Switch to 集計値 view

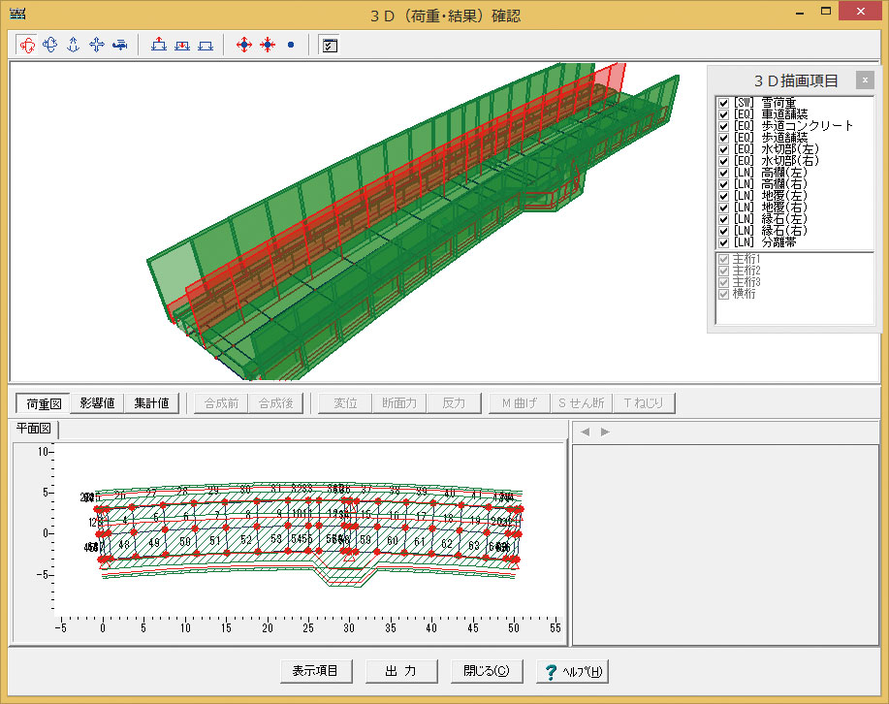click(151, 403)
